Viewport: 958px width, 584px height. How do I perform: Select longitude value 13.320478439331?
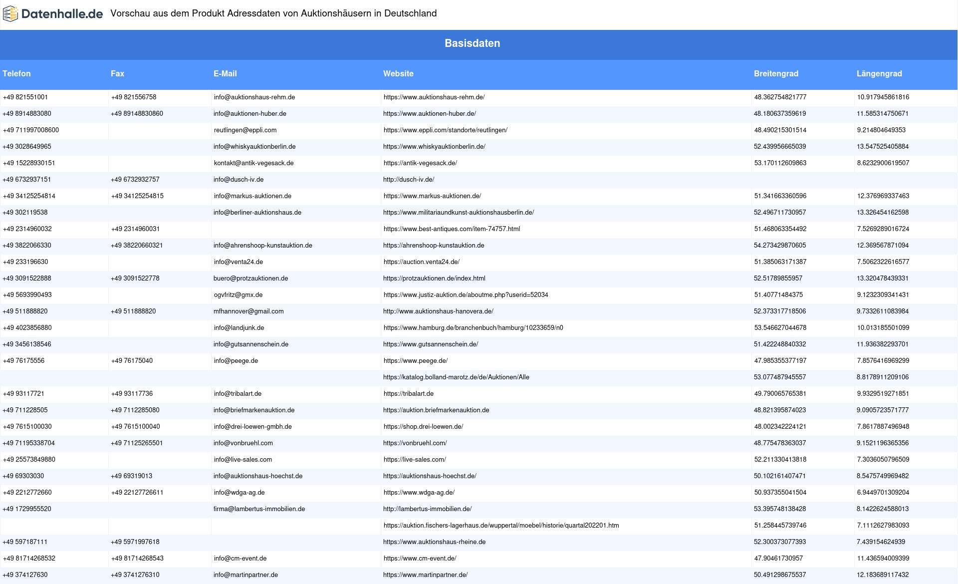(883, 279)
